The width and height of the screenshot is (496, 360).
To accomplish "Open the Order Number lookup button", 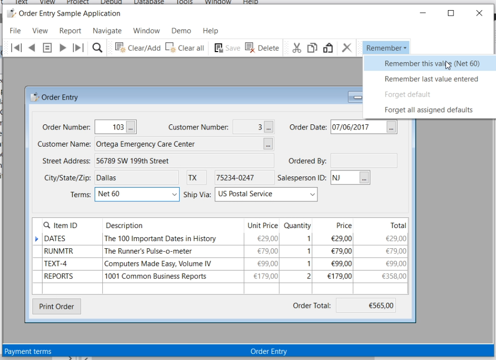I will (131, 127).
